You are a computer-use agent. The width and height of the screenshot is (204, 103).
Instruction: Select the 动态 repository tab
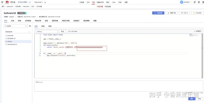pyautogui.click(x=46, y=21)
